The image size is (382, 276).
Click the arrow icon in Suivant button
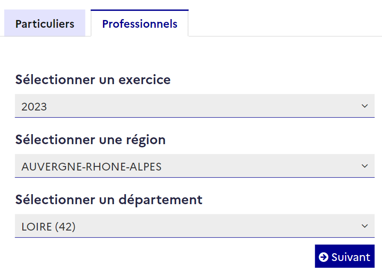(324, 257)
